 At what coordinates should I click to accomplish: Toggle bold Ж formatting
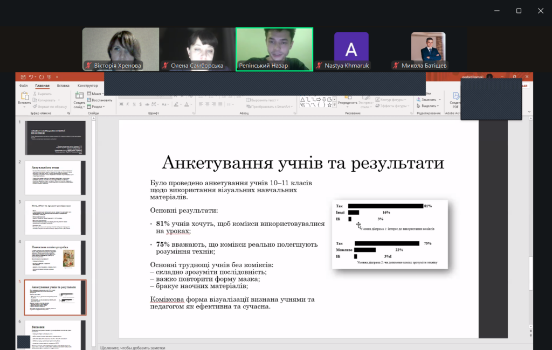121,104
